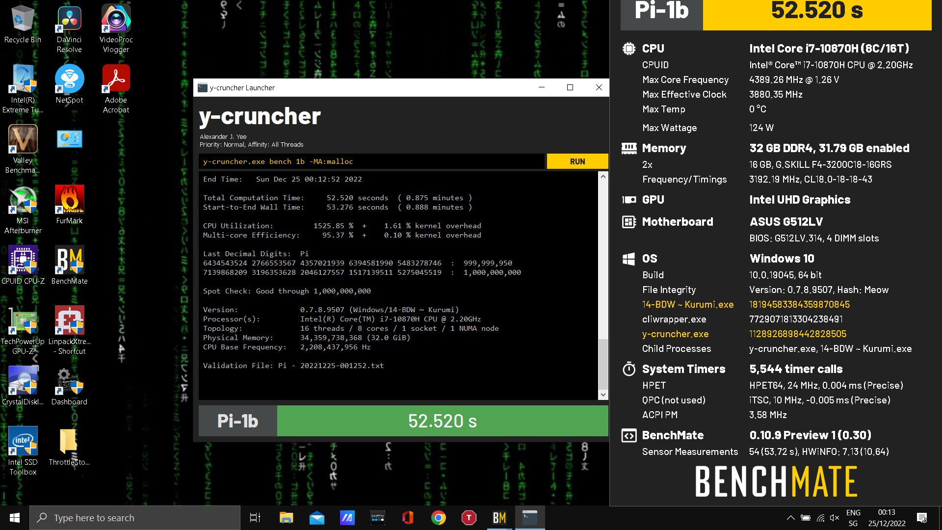Click the RUN button in y-cruncher
The height and width of the screenshot is (530, 942).
tap(577, 161)
